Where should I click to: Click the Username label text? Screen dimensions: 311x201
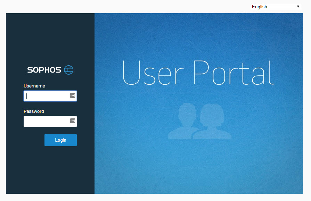pyautogui.click(x=34, y=86)
